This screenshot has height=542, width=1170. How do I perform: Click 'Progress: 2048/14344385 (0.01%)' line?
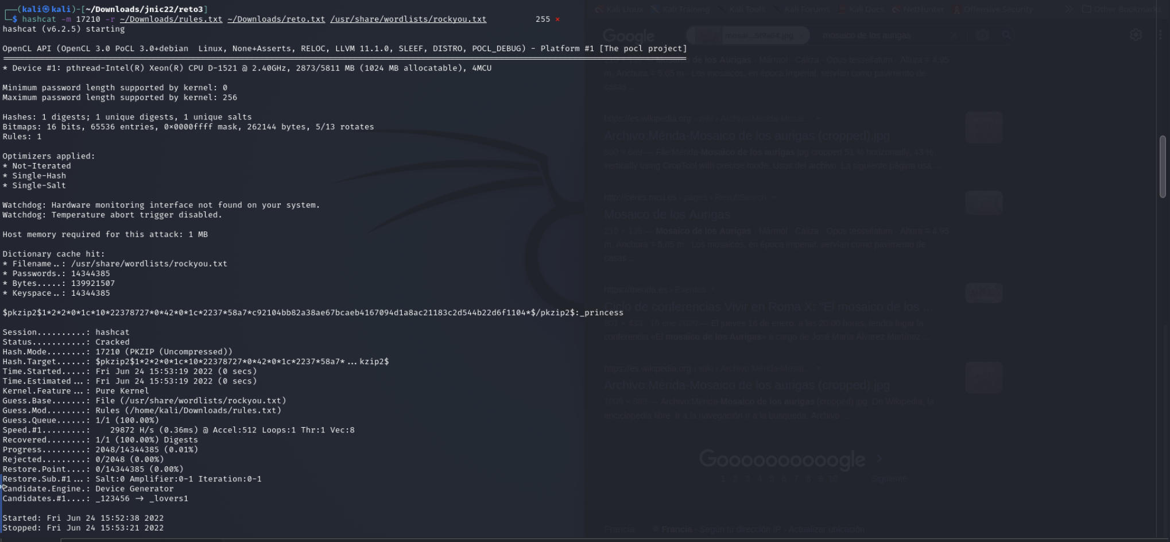pyautogui.click(x=100, y=450)
